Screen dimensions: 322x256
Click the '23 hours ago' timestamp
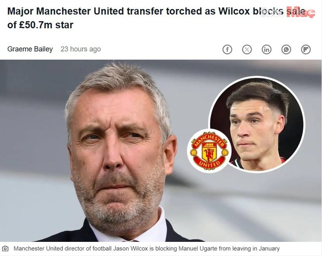80,49
